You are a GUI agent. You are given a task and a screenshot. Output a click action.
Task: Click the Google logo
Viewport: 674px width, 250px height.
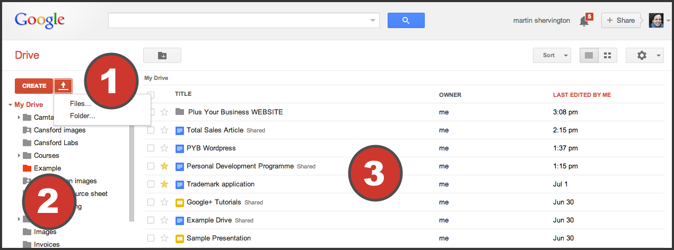tap(40, 21)
